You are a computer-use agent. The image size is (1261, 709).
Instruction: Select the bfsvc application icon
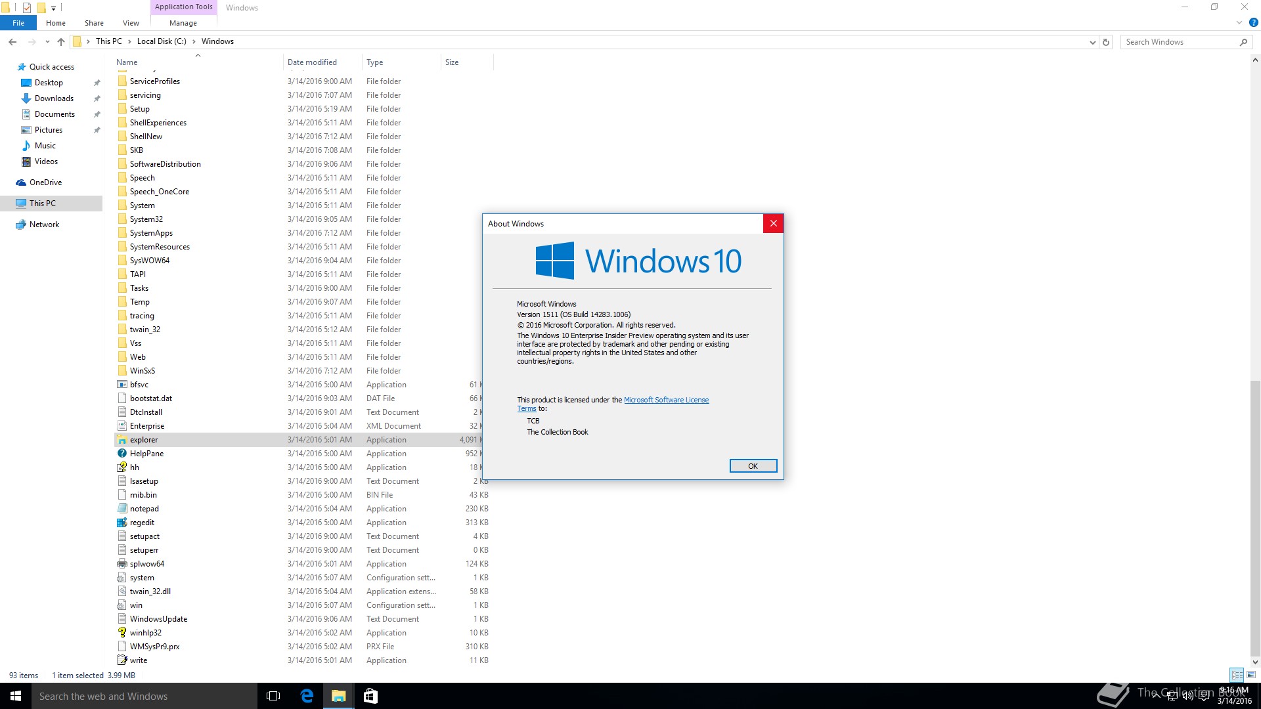point(122,385)
